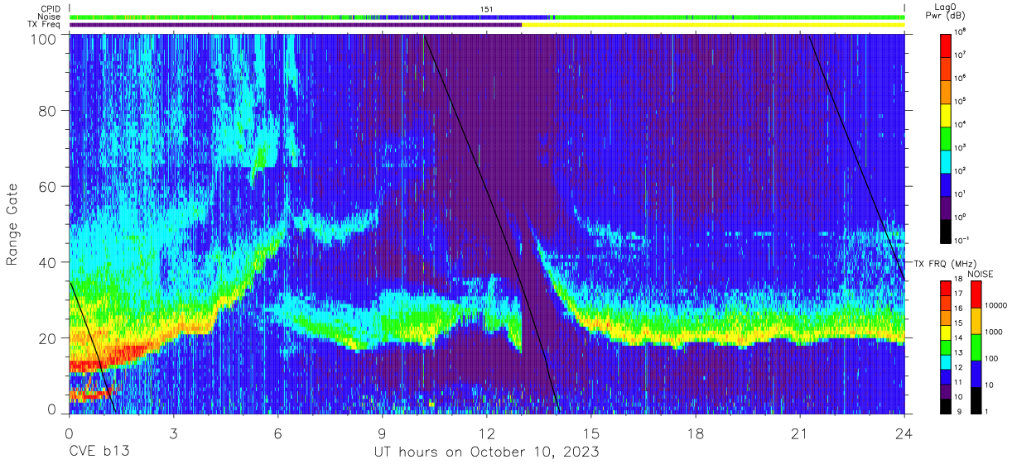Click the yellow block of TX FRQ colorbar
This screenshot has height=469, width=1017.
(947, 331)
